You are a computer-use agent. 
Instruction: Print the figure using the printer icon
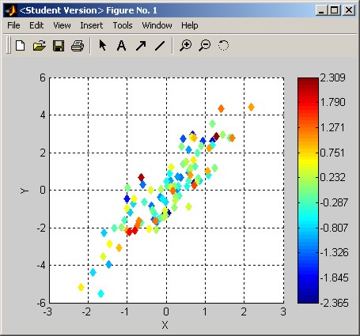[x=78, y=46]
